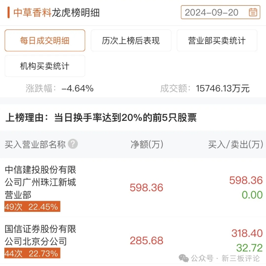Select the 285.68 net amount value
The height and width of the screenshot is (266, 266).
click(x=146, y=241)
